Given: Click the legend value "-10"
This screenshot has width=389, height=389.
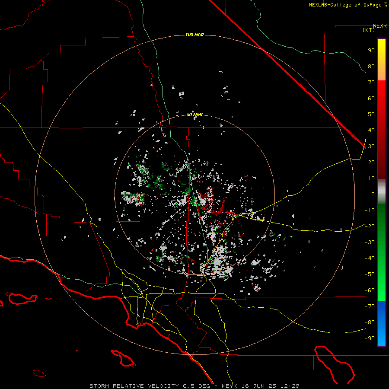Looking at the screenshot, I should (370, 210).
